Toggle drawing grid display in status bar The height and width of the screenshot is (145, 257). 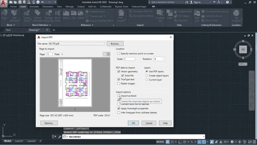click(x=167, y=142)
